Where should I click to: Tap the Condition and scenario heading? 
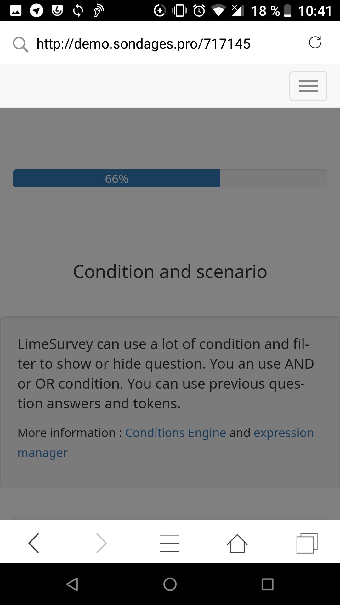170,272
